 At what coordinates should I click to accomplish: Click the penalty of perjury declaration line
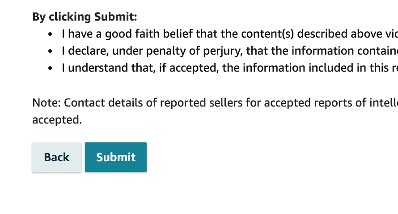click(224, 51)
